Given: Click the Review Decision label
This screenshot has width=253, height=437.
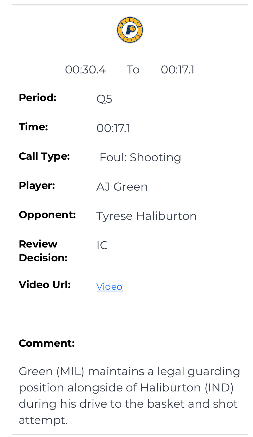Looking at the screenshot, I should 43,251.
